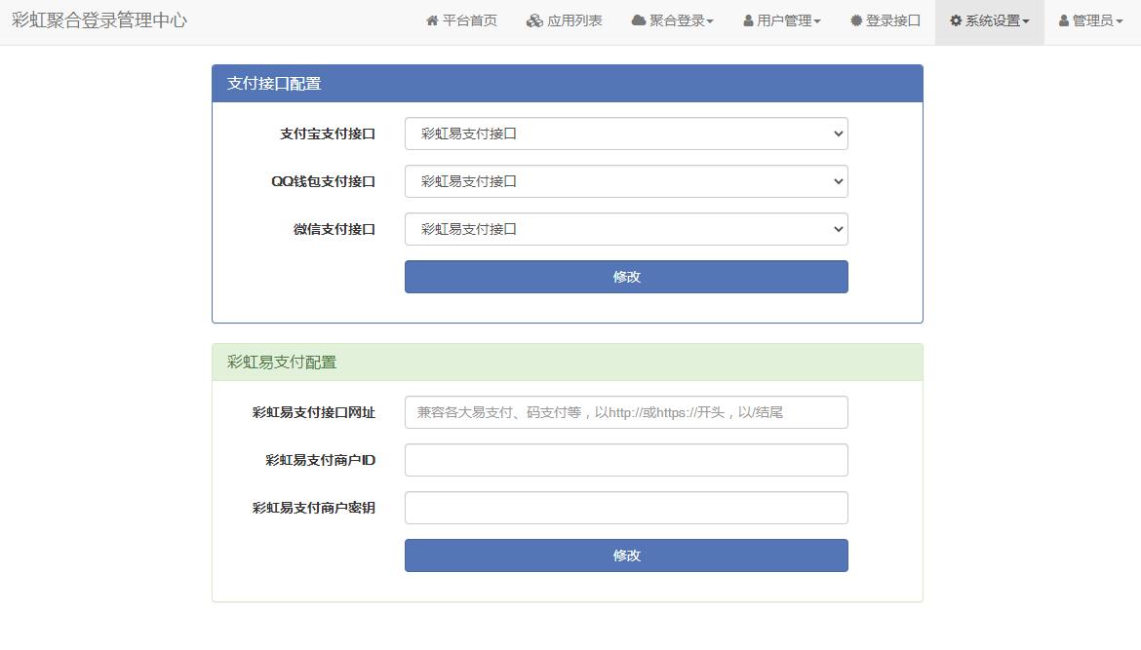
Task: Open the 管理员 menu
Action: point(1090,21)
